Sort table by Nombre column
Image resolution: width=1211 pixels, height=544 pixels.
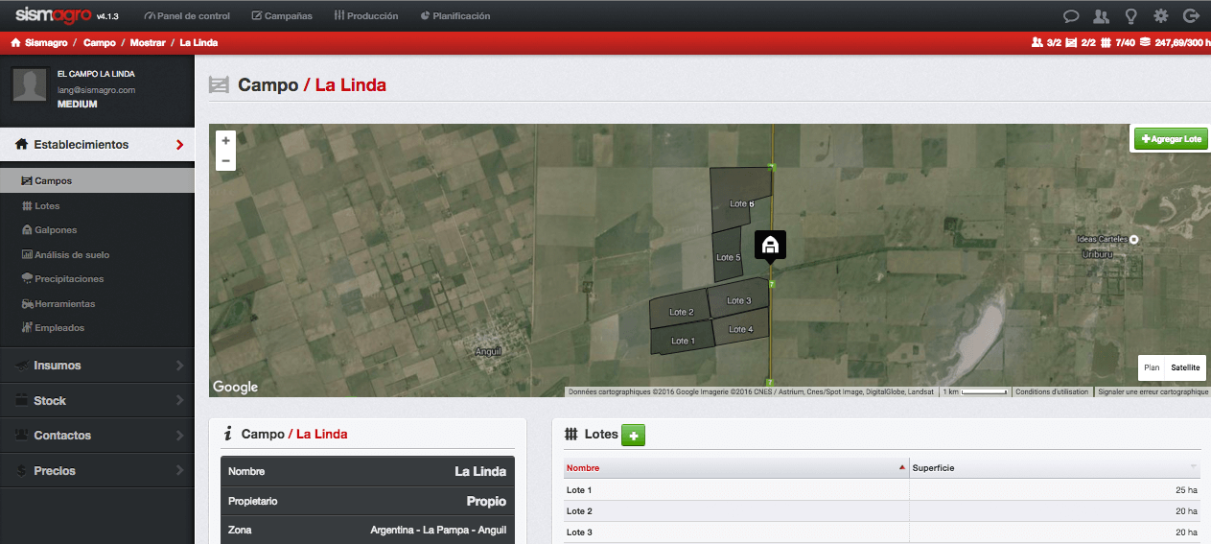pyautogui.click(x=735, y=467)
